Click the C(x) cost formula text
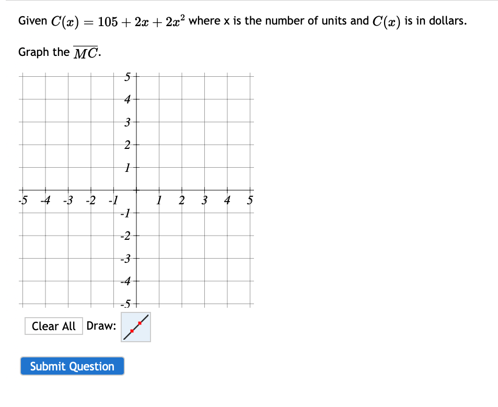 (x=118, y=21)
